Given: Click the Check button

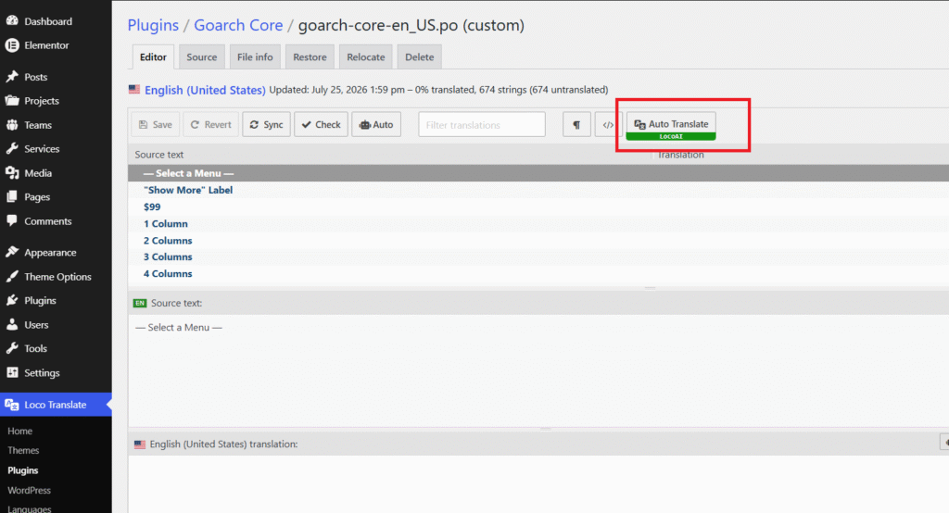Looking at the screenshot, I should point(322,125).
